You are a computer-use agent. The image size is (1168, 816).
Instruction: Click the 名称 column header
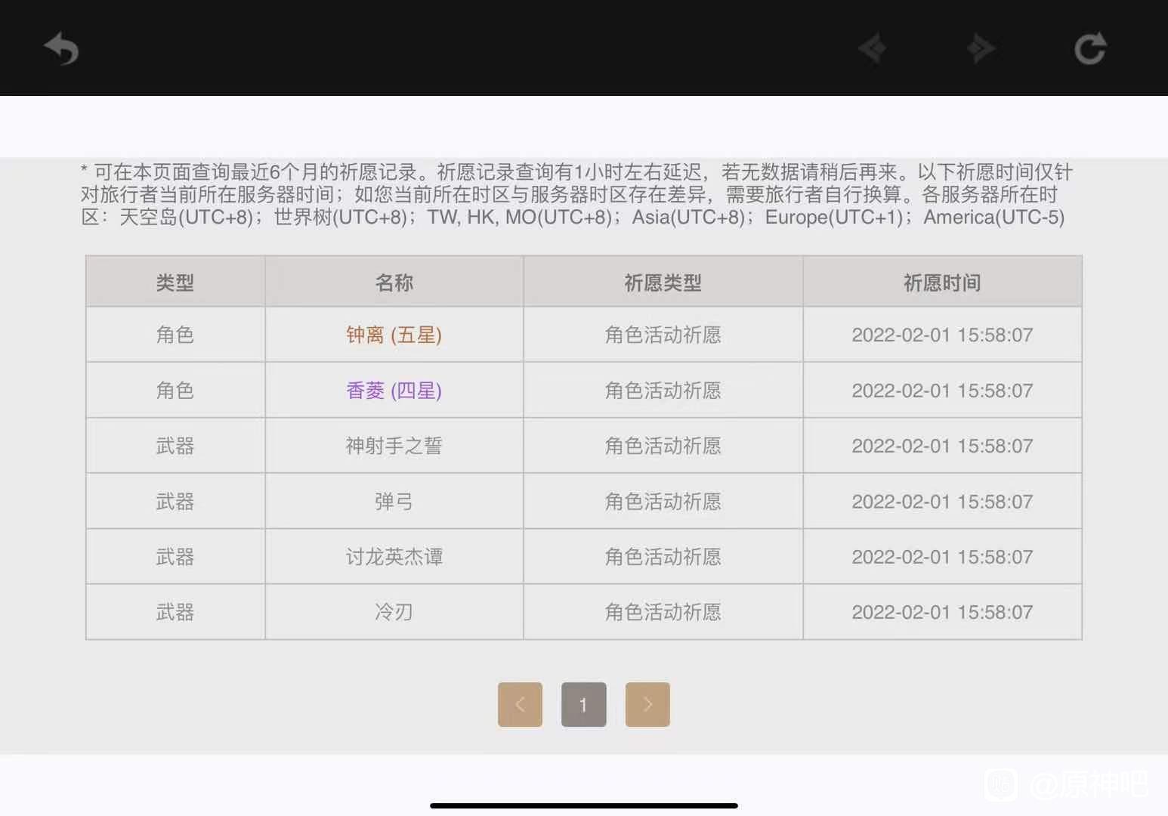click(x=394, y=283)
